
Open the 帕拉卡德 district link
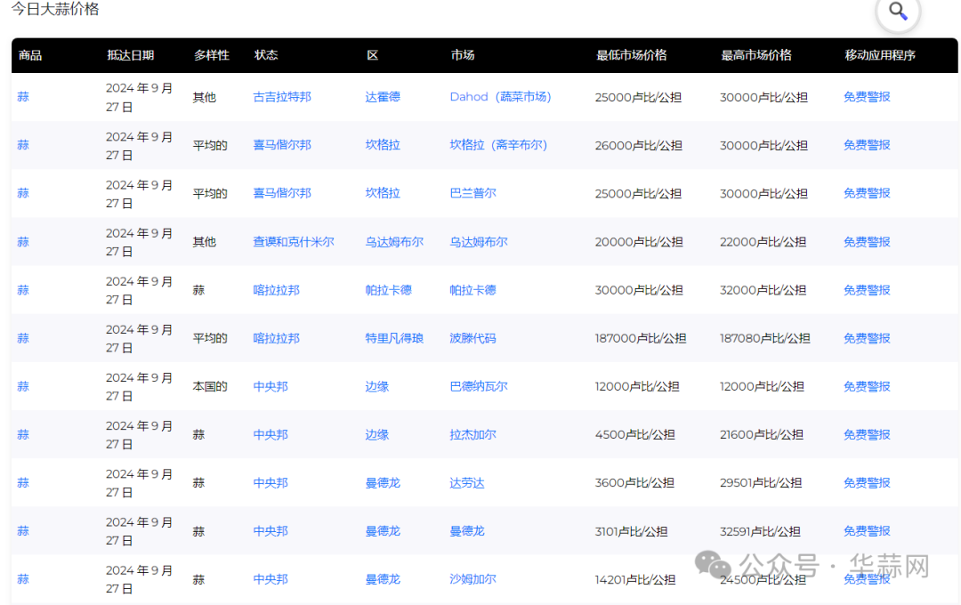tap(388, 290)
